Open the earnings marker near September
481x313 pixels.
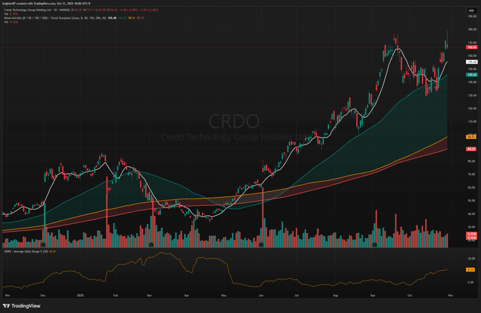pyautogui.click(x=375, y=245)
